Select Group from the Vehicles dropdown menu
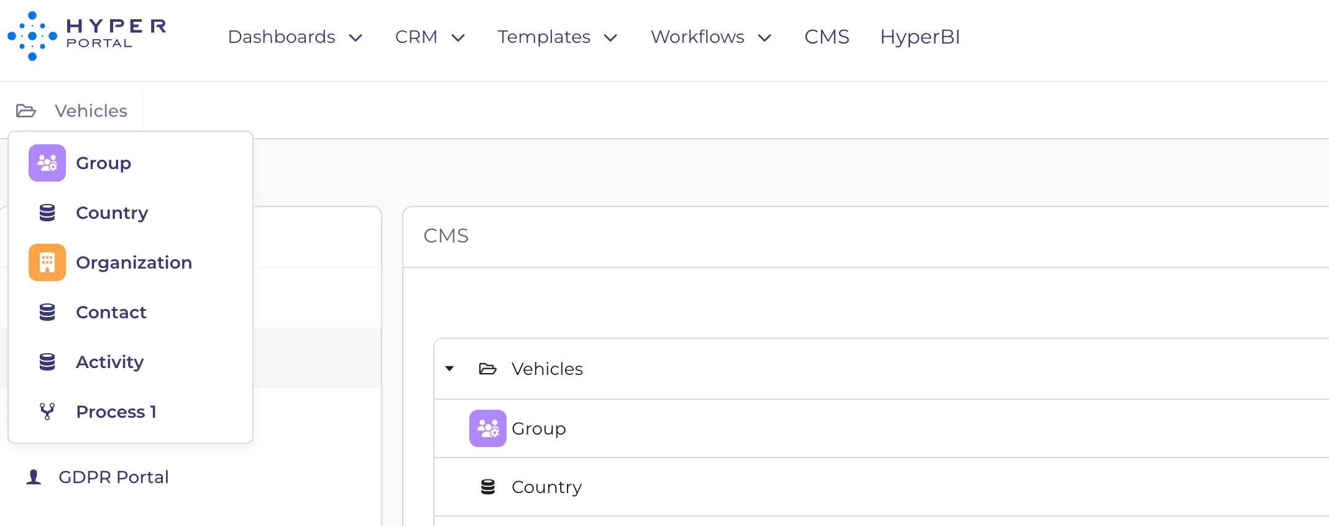 pyautogui.click(x=131, y=163)
